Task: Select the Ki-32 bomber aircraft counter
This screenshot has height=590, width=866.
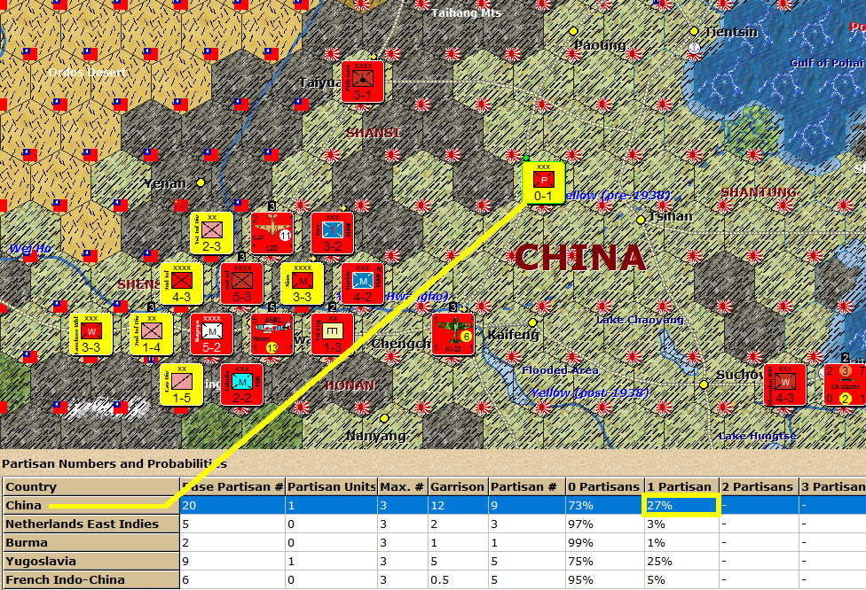Action: tap(453, 334)
